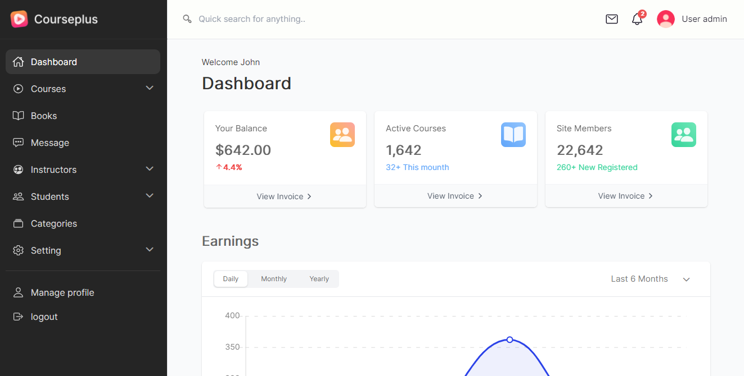Click the orange Your Balance icon
This screenshot has height=376, width=744.
342,135
